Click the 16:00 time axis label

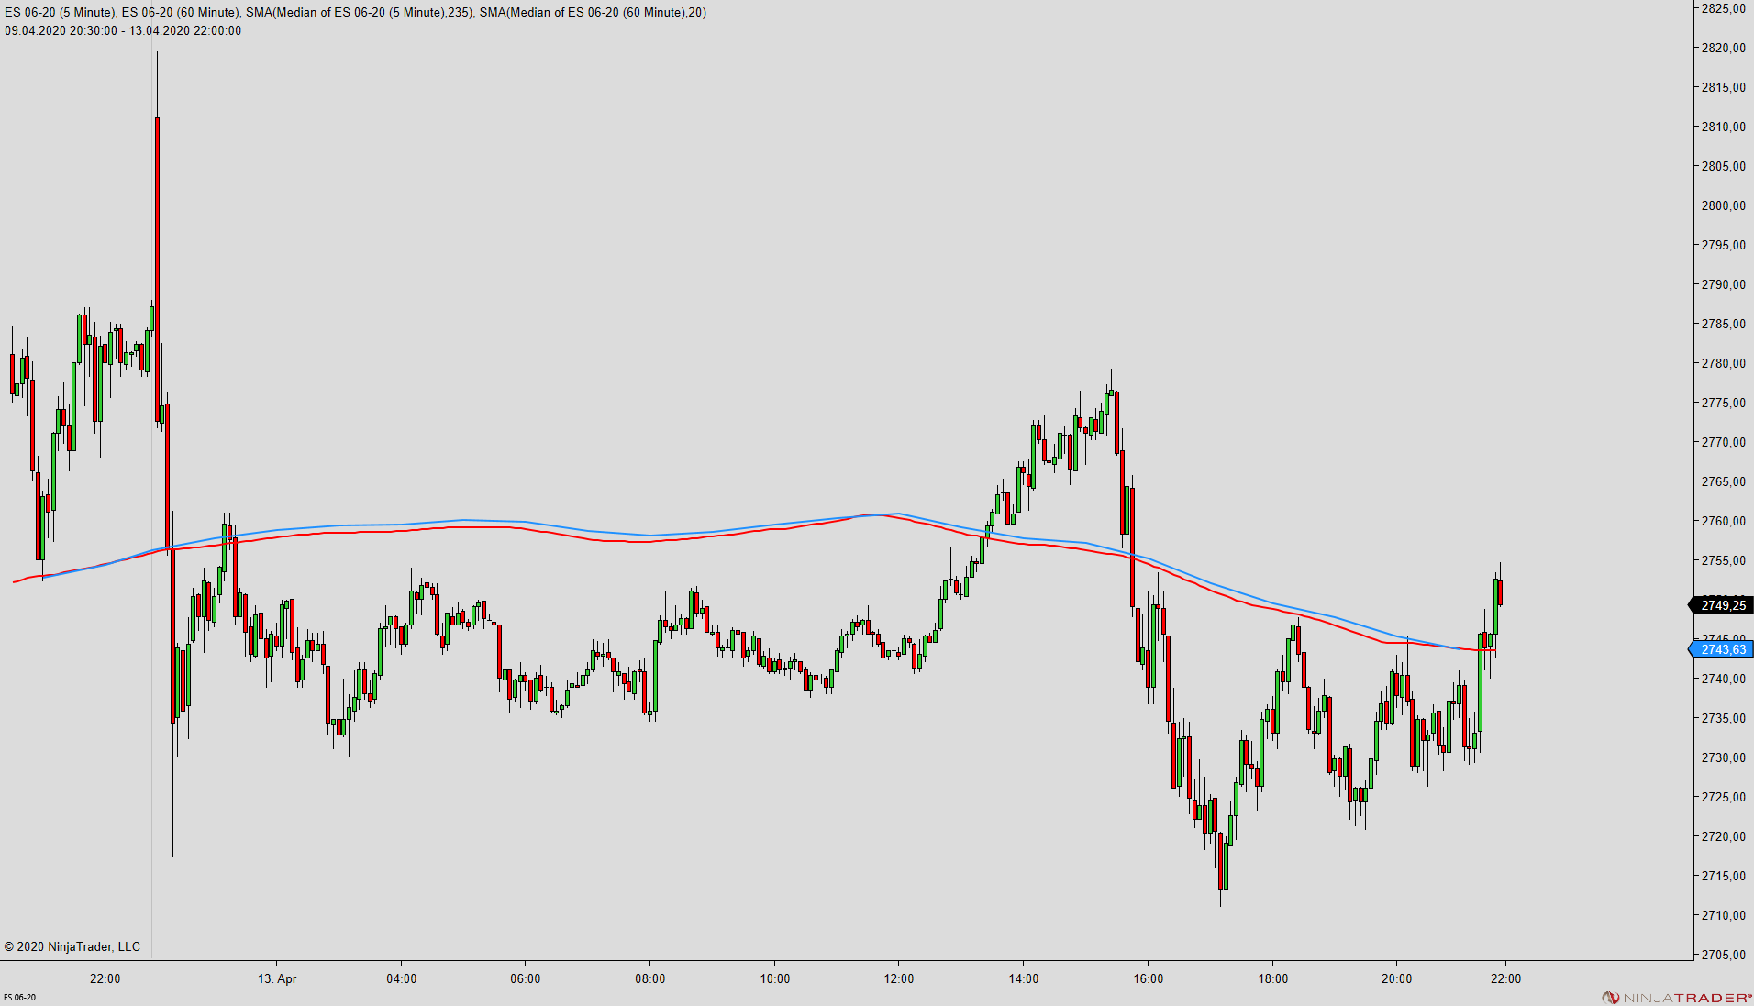[x=1149, y=978]
